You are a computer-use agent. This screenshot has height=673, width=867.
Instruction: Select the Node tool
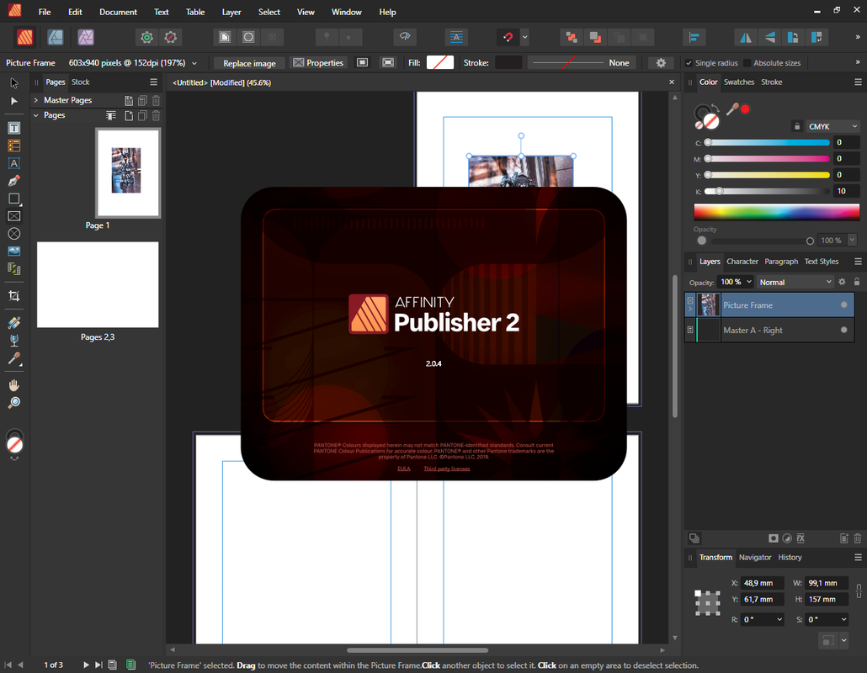(13, 101)
